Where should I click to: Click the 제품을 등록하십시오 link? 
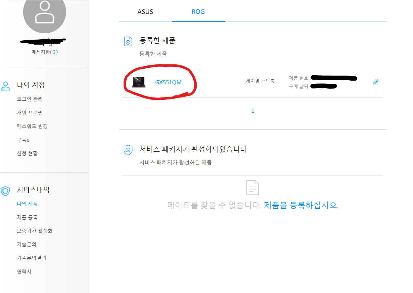pyautogui.click(x=301, y=205)
